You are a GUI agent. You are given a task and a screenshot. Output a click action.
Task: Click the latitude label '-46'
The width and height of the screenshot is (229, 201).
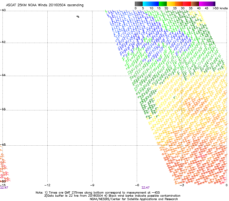[x=3, y=109]
